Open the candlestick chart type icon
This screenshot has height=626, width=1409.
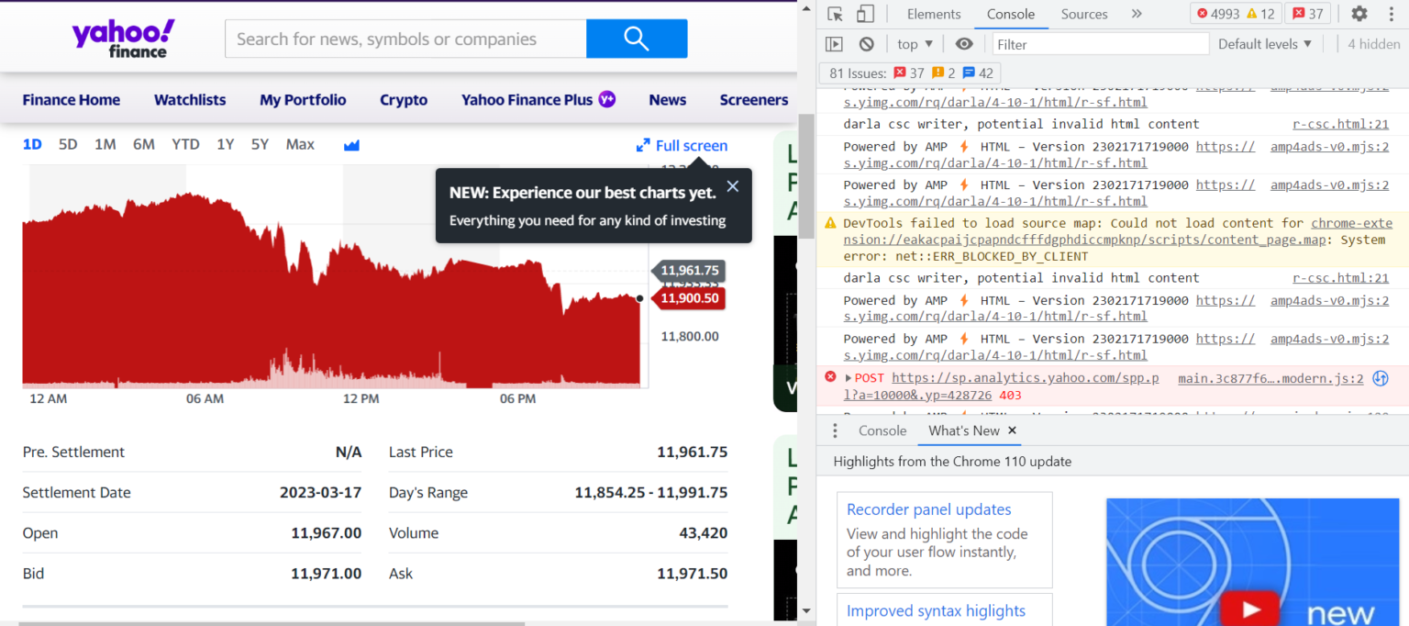tap(351, 144)
